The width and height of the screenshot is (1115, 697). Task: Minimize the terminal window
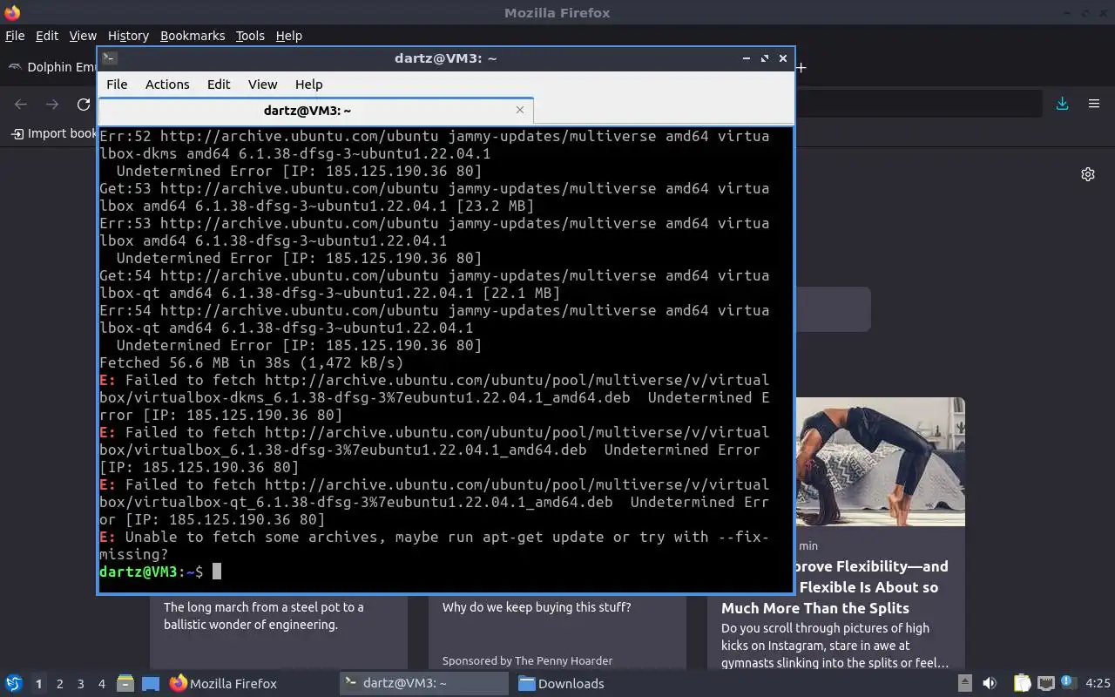[x=747, y=58]
